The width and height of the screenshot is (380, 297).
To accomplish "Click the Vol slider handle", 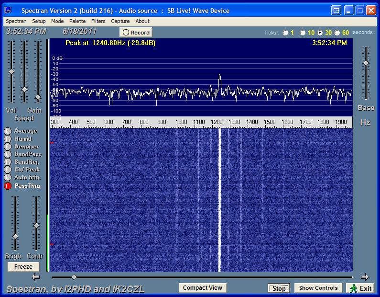I will tap(11, 72).
